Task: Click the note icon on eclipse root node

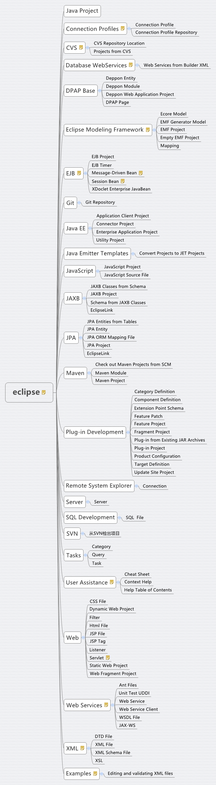Action: tap(44, 392)
